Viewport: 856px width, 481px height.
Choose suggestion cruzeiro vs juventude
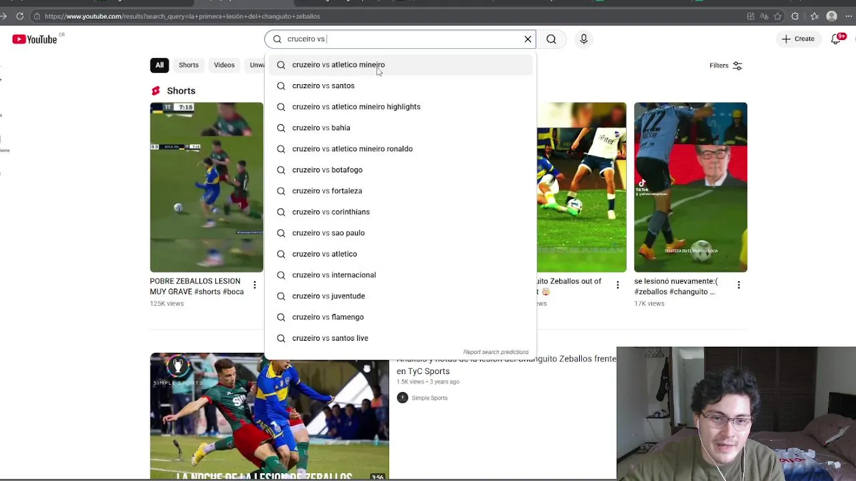(401, 296)
